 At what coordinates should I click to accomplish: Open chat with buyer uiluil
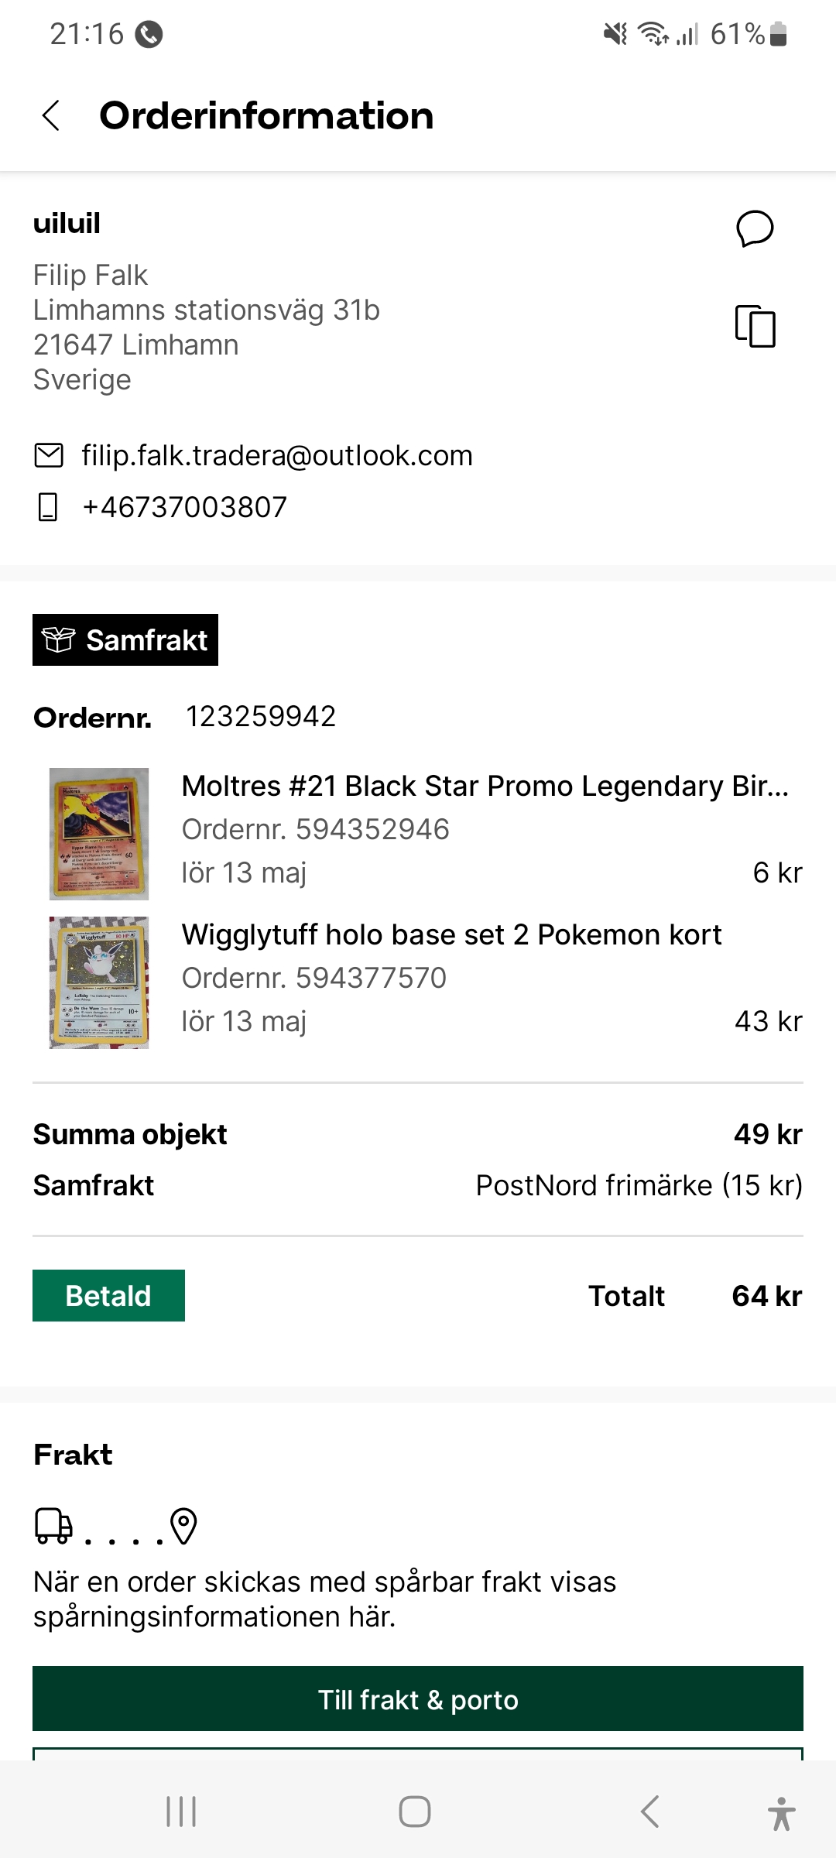point(754,228)
